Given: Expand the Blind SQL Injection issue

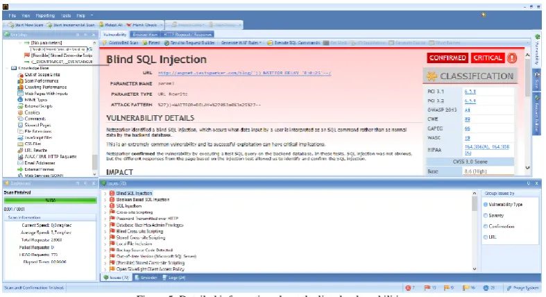Looking at the screenshot, I should (x=105, y=193).
